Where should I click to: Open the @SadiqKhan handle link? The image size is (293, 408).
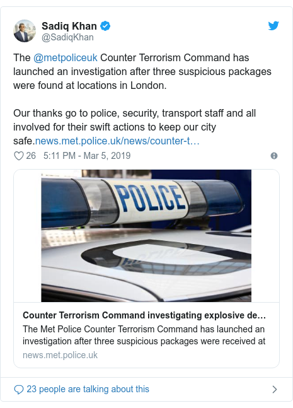tap(67, 37)
